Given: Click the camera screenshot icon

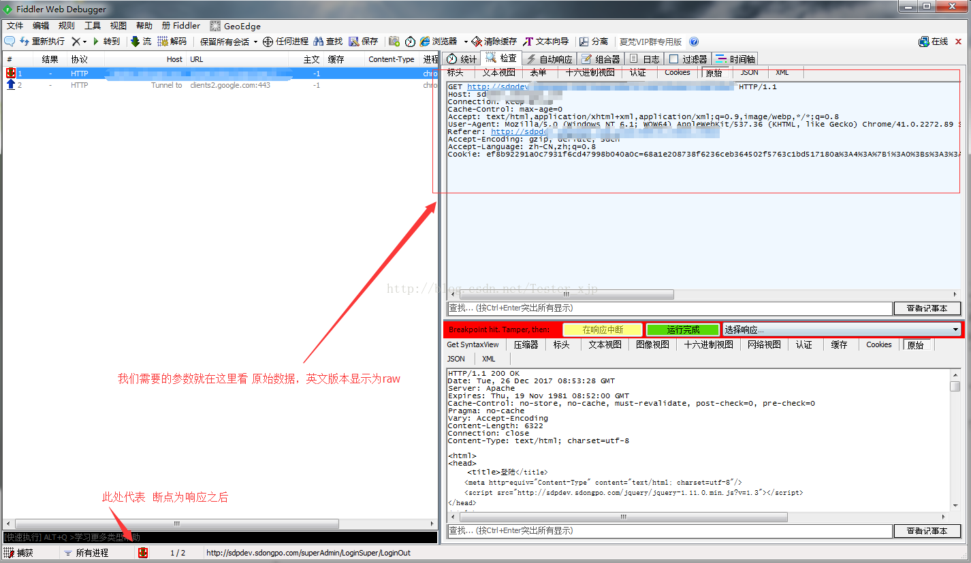Looking at the screenshot, I should [x=394, y=42].
